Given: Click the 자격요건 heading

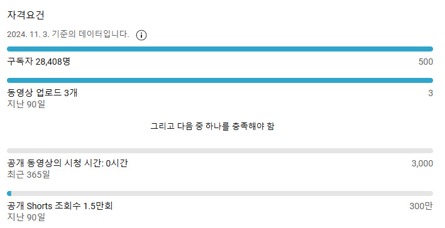Looking at the screenshot, I should click(x=26, y=15).
